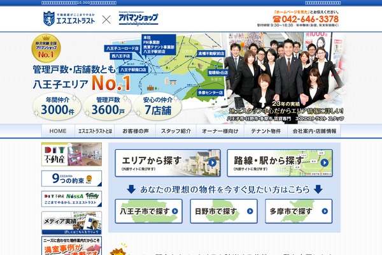This screenshot has width=382, height=255.
Task: Open the エスエストラストとは menu item
Action: (95, 131)
